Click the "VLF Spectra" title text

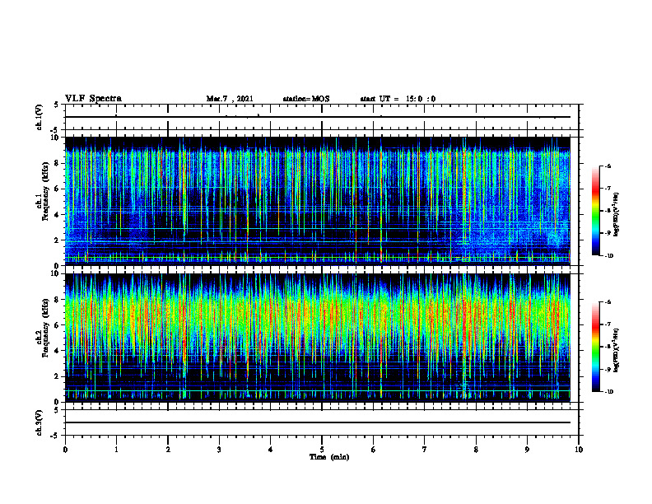coord(94,99)
